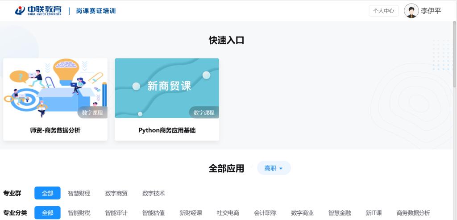This screenshot has width=457, height=220.
Task: Click the vertical page scrollbar
Action: [x=454, y=54]
